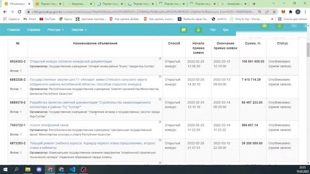
Task: Open File Explorer from taskbar
Action: point(28,170)
